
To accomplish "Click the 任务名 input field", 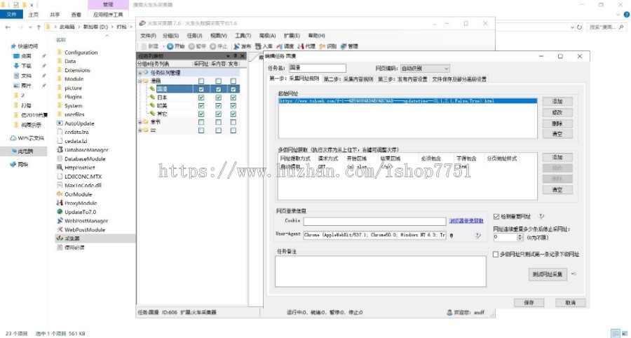I will pyautogui.click(x=317, y=68).
